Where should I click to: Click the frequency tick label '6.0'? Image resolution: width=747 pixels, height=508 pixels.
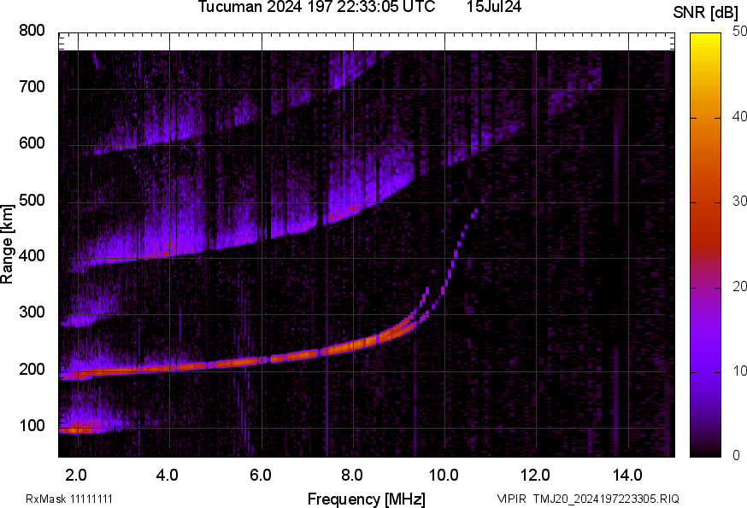[260, 476]
